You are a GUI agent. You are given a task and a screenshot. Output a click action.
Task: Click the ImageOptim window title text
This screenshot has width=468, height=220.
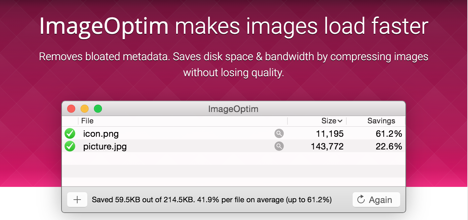(233, 109)
